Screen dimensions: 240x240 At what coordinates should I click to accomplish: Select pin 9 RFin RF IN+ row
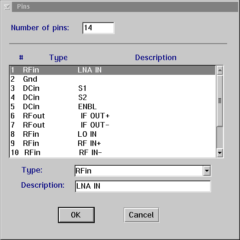(113, 144)
